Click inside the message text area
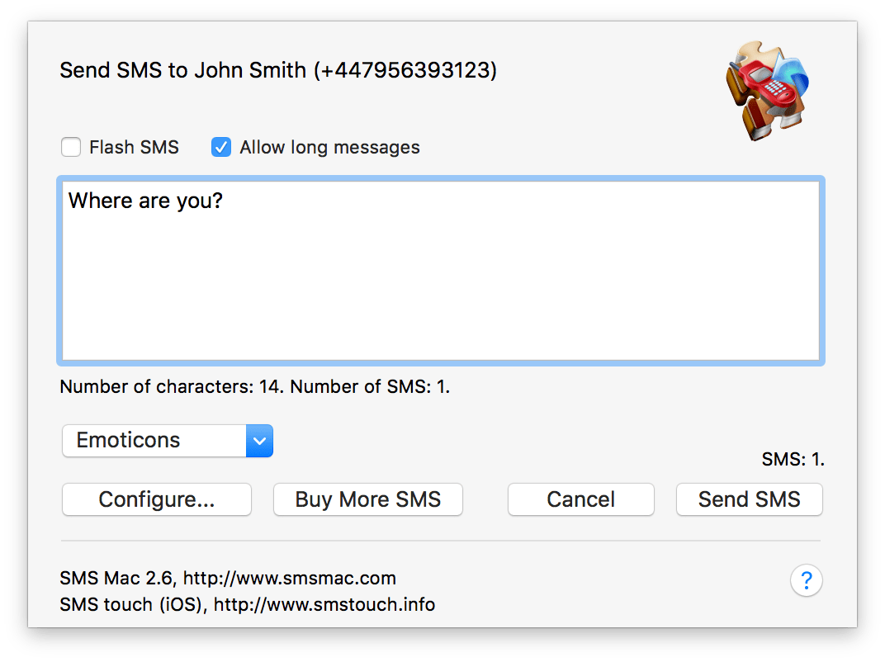This screenshot has width=885, height=662. pyautogui.click(x=440, y=272)
